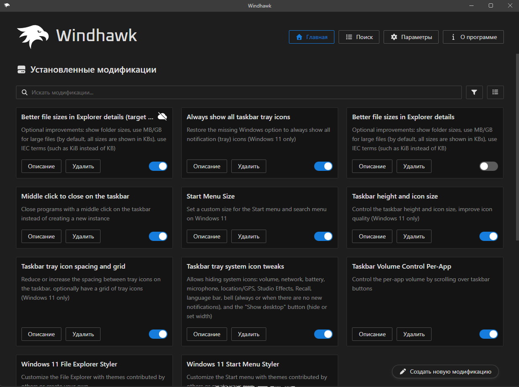Click the Windhawk eagle logo

pyautogui.click(x=33, y=37)
